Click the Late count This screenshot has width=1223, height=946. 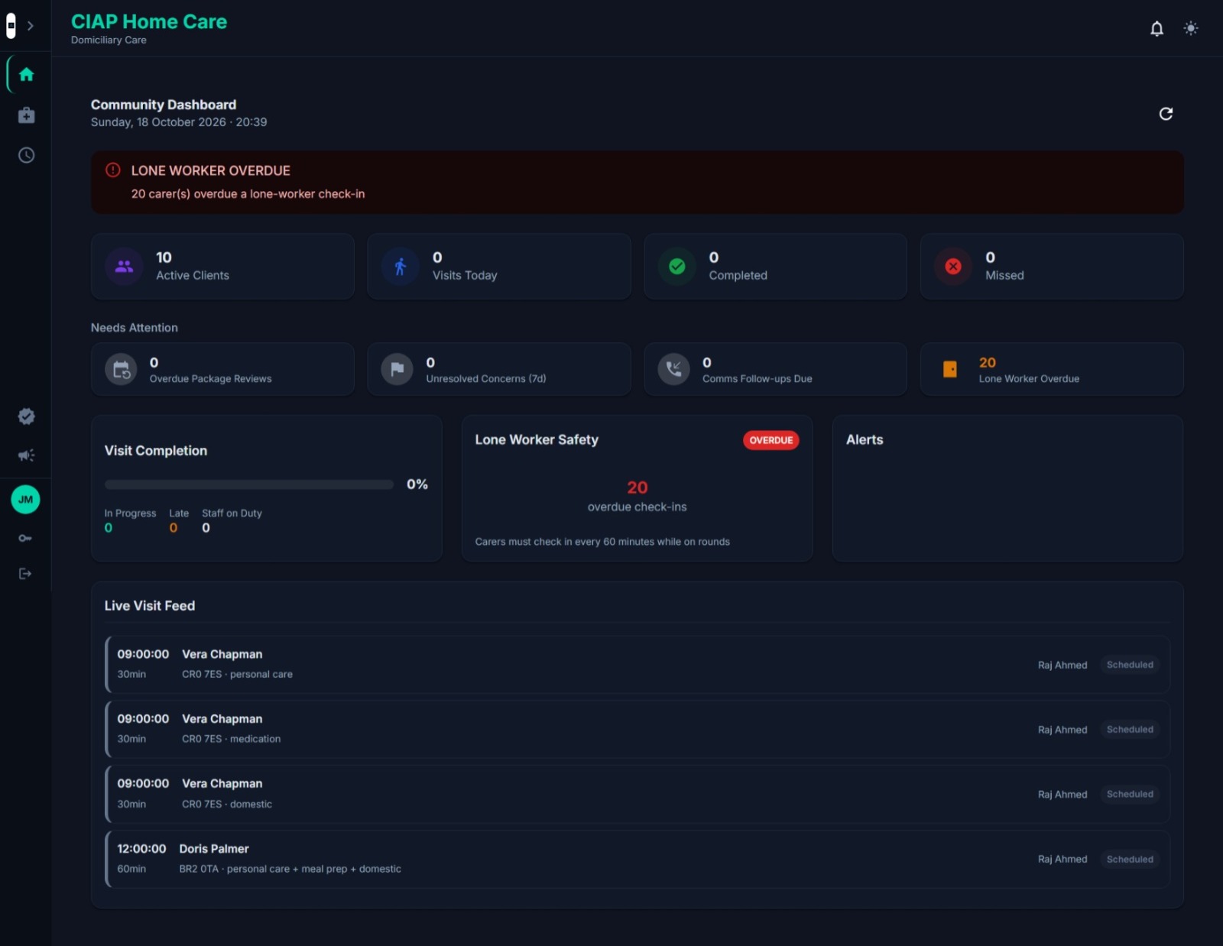click(x=174, y=528)
